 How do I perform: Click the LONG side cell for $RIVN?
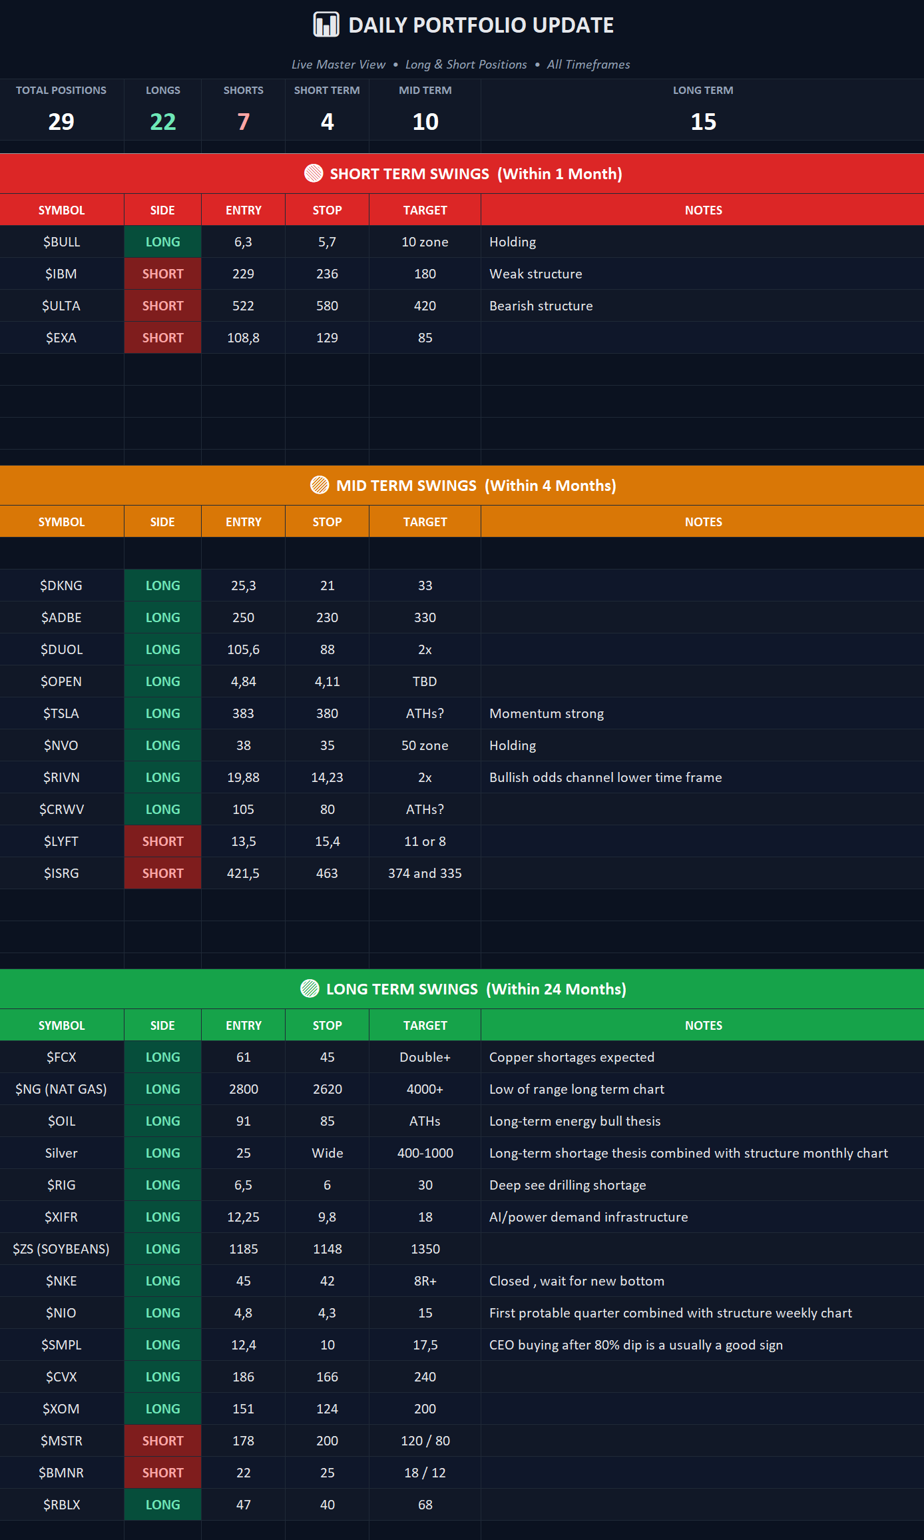162,777
